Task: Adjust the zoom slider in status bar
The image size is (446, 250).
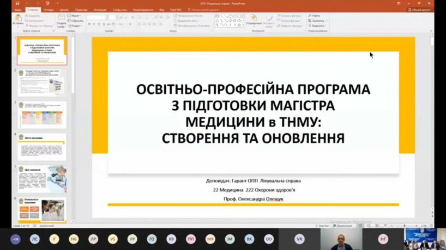Action: tap(403, 225)
